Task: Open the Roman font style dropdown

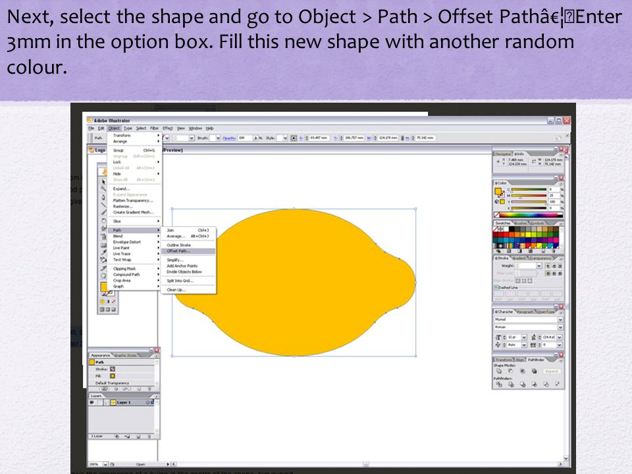Action: [560, 327]
